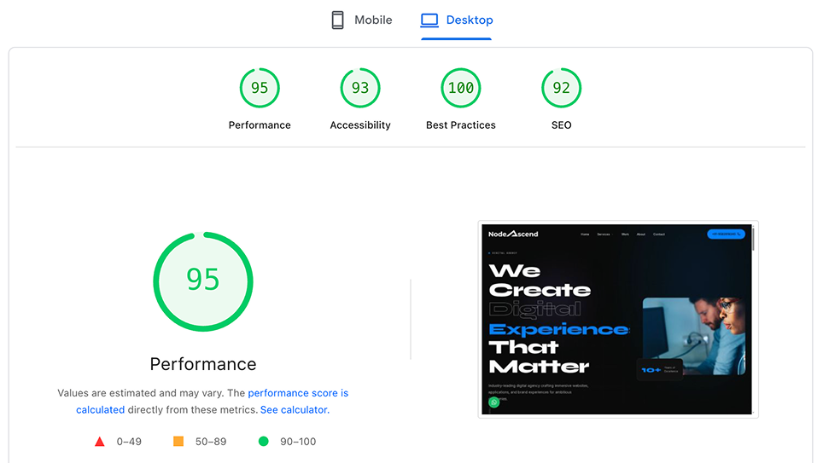Click the orange square 50–89 legend icon
Viewport: 823px width, 463px height.
[x=178, y=442]
